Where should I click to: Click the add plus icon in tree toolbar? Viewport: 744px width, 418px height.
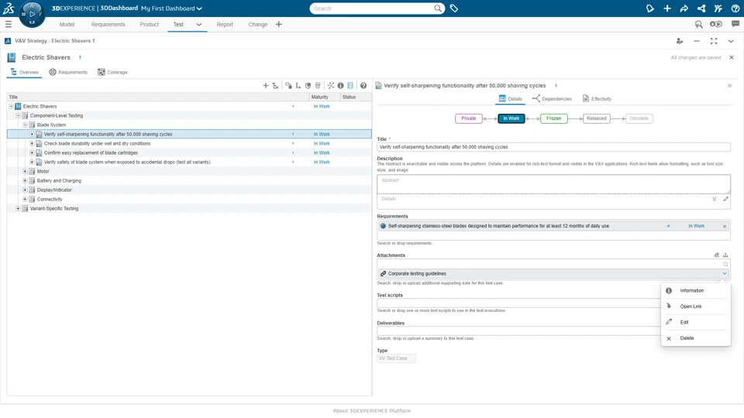[x=265, y=86]
